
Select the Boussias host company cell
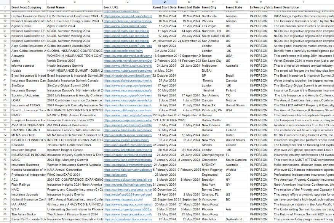28,145
